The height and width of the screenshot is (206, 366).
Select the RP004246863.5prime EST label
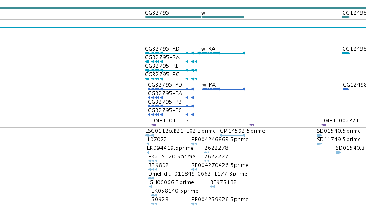(x=220, y=140)
